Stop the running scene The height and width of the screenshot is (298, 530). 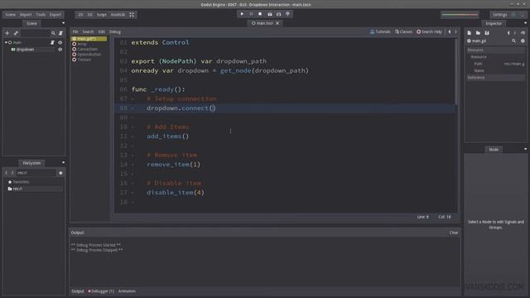260,14
